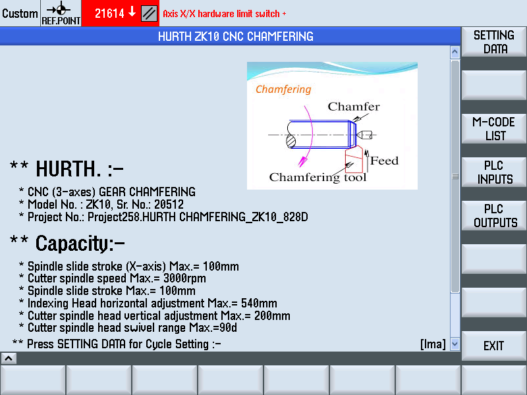Click the scrollbar up arrow
The image size is (527, 395).
tap(455, 52)
